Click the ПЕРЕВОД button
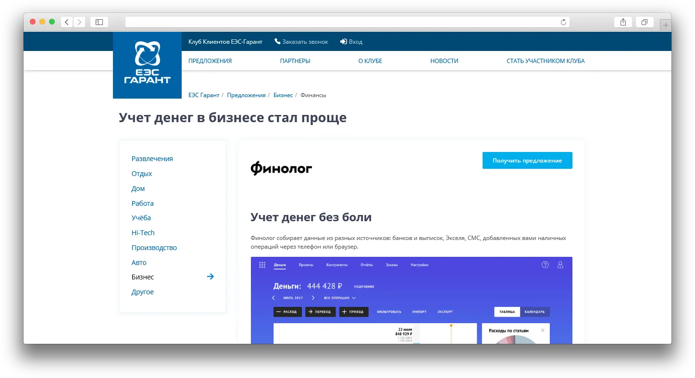695x378 pixels. coord(321,312)
